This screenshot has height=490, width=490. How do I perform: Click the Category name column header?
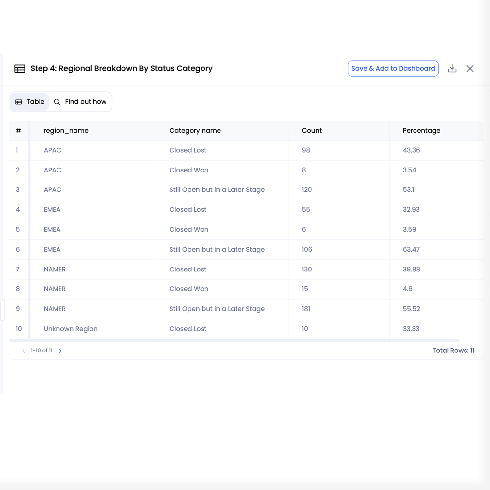click(195, 131)
